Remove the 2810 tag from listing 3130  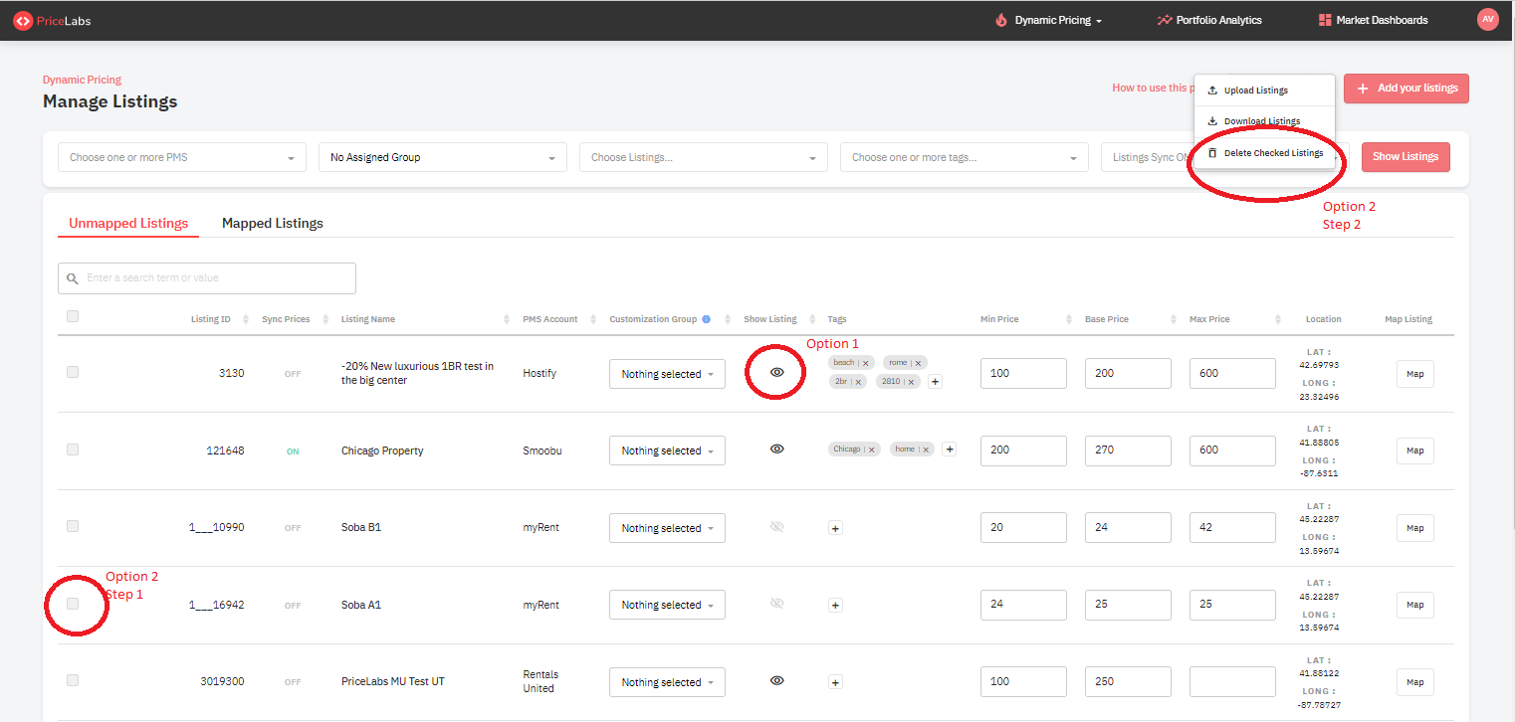coord(911,382)
